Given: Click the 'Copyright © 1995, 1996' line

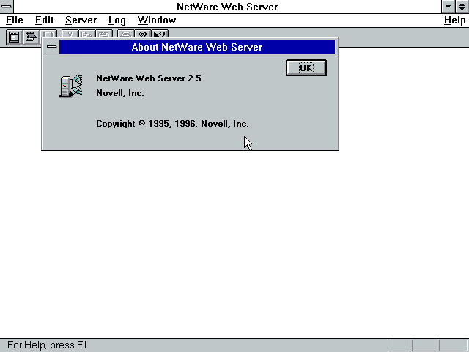Looking at the screenshot, I should coord(172,124).
